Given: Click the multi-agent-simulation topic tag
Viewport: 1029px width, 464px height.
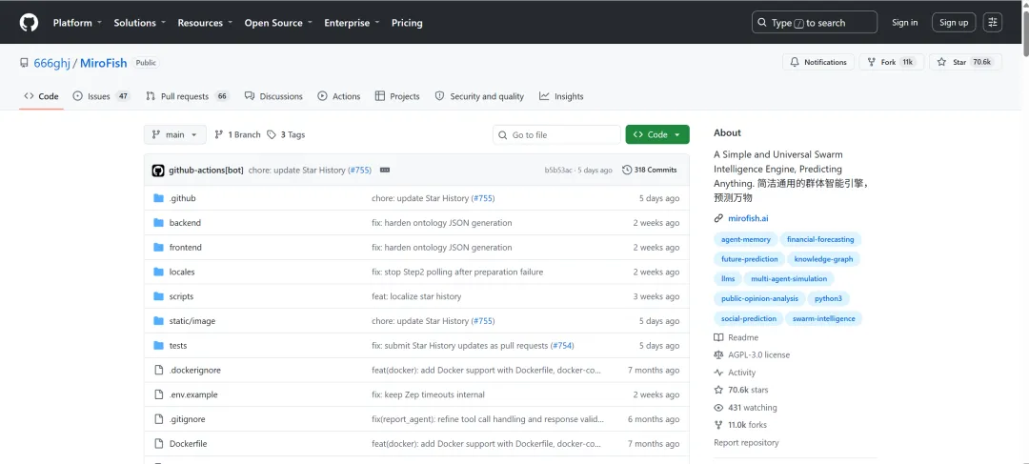Looking at the screenshot, I should (x=789, y=279).
